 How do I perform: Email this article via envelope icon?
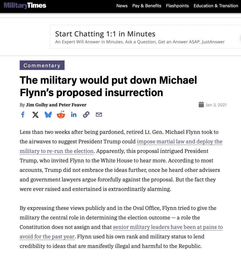pyautogui.click(x=99, y=115)
